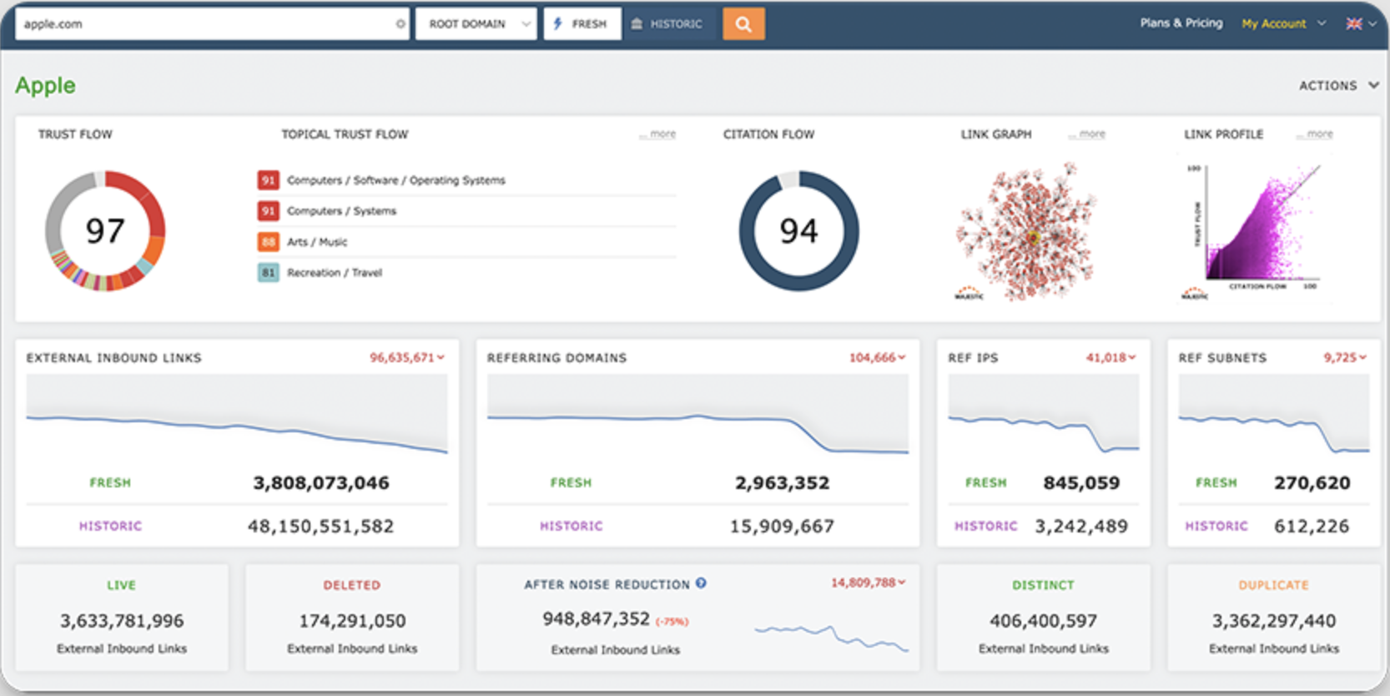Screen dimensions: 1390x696
Task: Click the orange search magnifier button
Action: [x=743, y=24]
